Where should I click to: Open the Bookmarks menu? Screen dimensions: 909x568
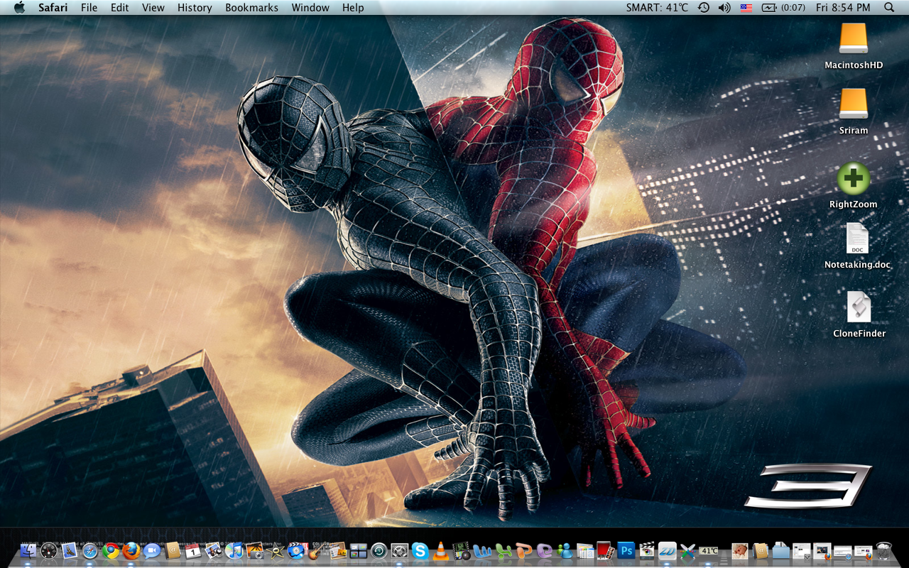(252, 8)
